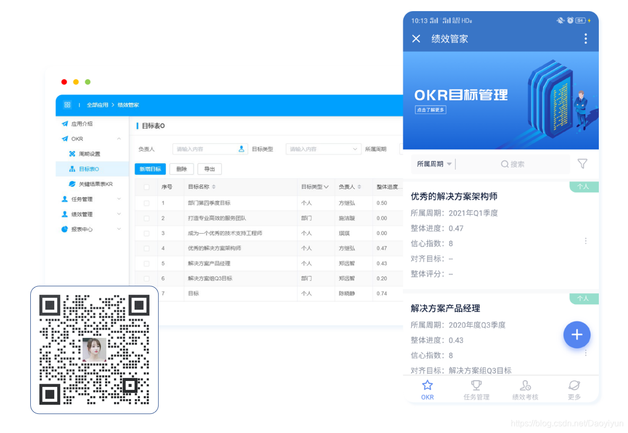This screenshot has width=628, height=433.
Task: Expand 报表中心 sidebar section
Action: coord(119,229)
